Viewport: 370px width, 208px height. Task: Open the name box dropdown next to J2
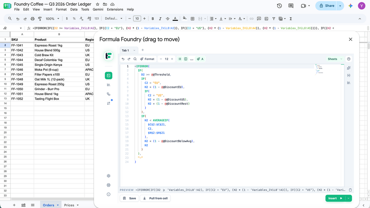click(x=21, y=28)
